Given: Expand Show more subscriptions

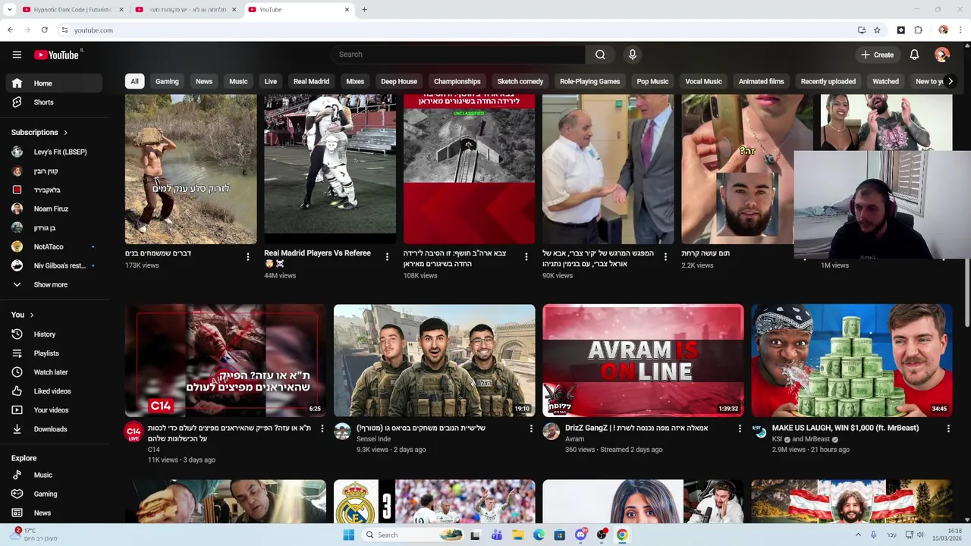Looking at the screenshot, I should (x=54, y=285).
